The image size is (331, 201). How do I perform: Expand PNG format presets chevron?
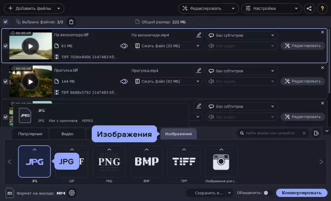point(109,150)
